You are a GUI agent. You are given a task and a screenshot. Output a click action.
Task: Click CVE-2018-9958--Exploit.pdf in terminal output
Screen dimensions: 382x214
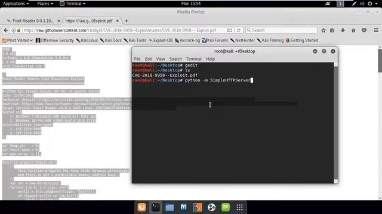tap(165, 75)
